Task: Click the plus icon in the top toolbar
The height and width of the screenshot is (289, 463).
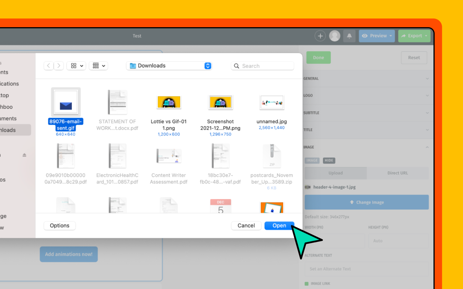Action: 320,36
